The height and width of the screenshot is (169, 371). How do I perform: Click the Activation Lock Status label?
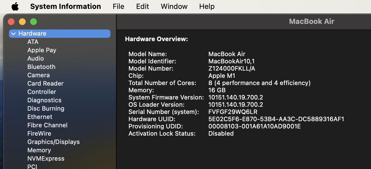click(162, 133)
